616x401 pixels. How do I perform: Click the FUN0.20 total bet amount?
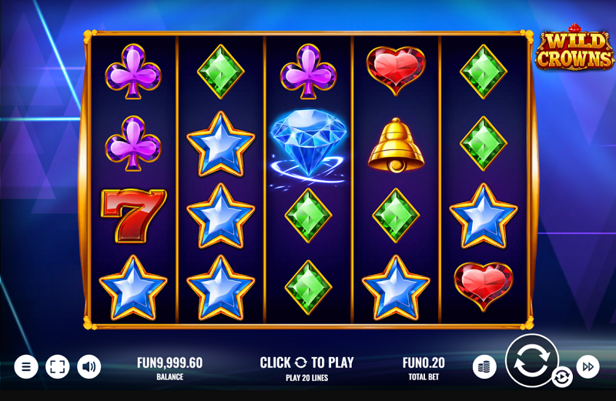423,363
